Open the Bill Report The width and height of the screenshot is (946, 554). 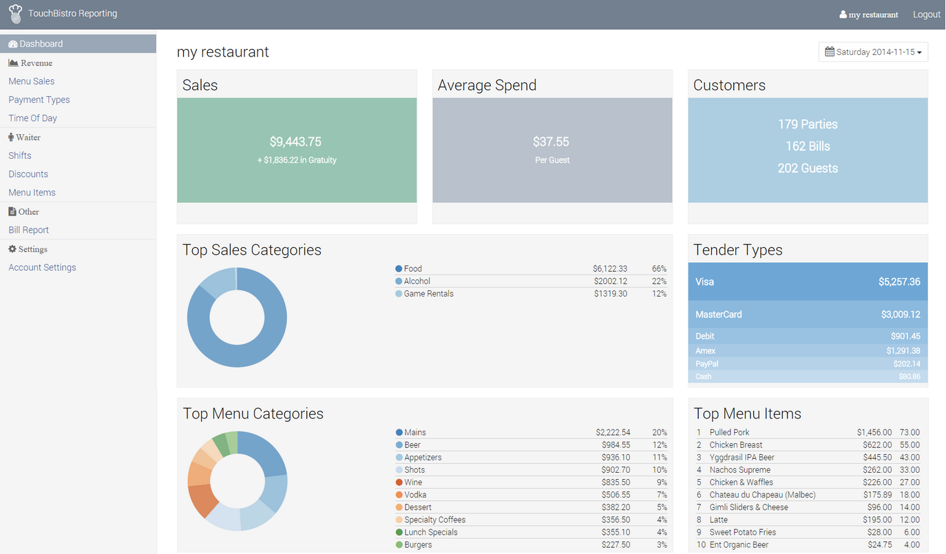[28, 229]
